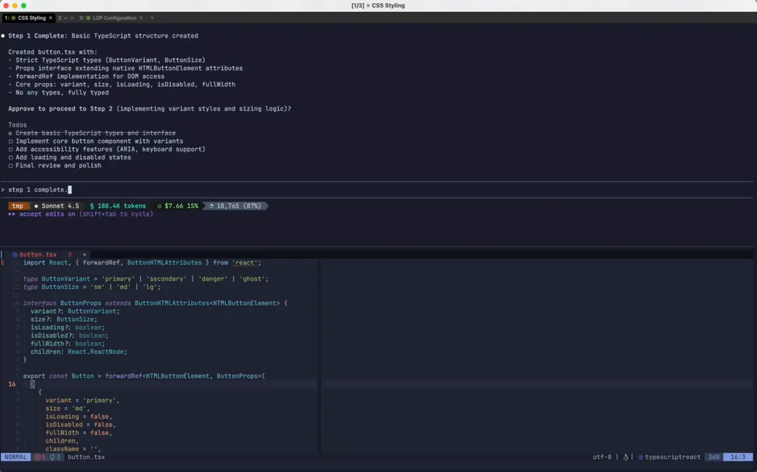Click the sparkle icon on LSP Configuration tab
The height and width of the screenshot is (472, 757).
88,18
